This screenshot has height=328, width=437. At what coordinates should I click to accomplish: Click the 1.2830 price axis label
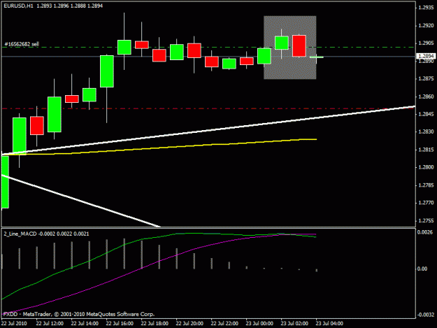(x=426, y=131)
